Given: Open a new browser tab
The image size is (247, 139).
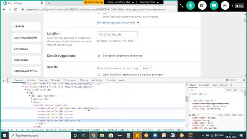Looking at the screenshot, I should (49, 3).
